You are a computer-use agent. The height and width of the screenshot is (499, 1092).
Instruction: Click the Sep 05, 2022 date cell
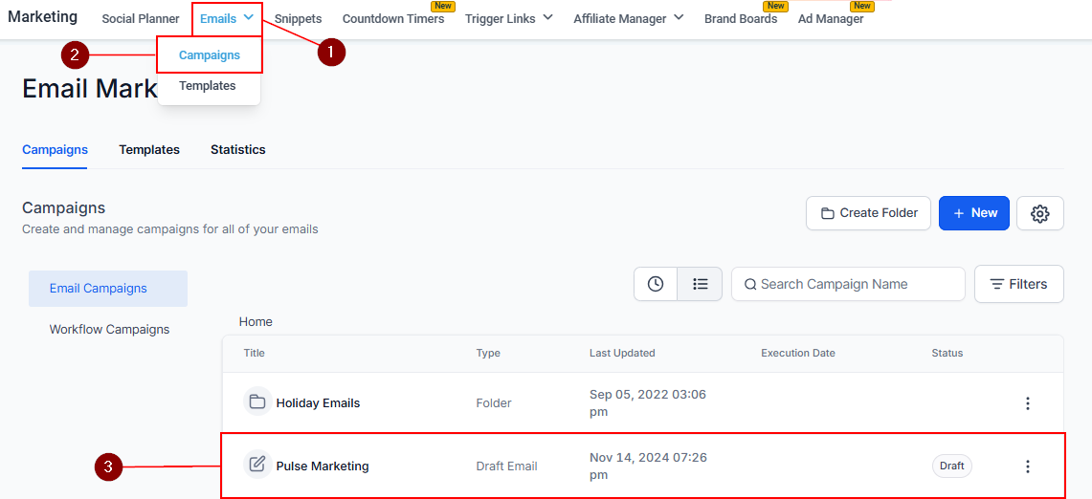click(x=648, y=403)
